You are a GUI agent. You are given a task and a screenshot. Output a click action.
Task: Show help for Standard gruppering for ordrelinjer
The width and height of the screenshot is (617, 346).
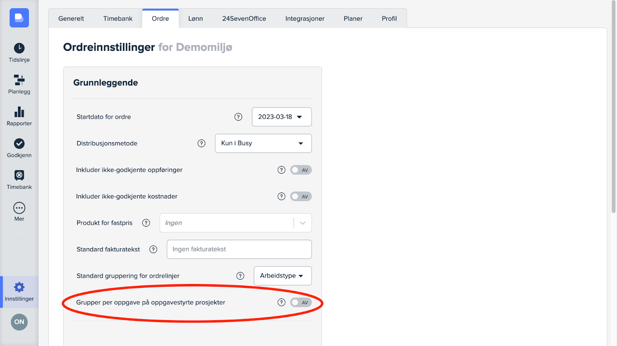pos(240,276)
